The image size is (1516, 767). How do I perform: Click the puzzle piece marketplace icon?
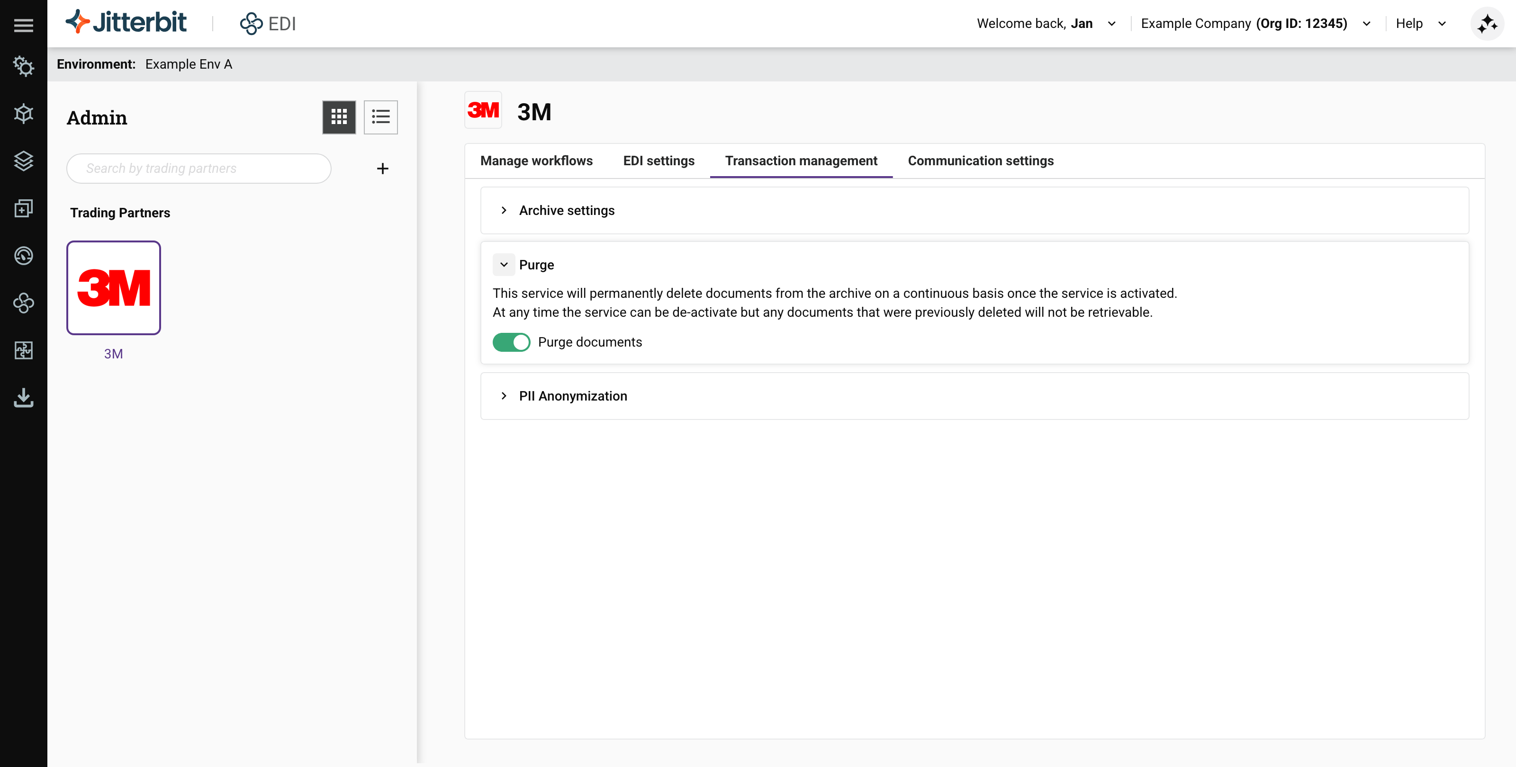(x=24, y=350)
